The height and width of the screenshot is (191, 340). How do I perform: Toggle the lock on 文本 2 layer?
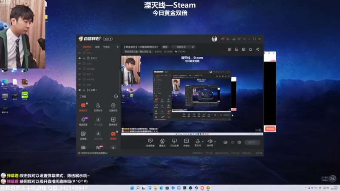pos(84,58)
